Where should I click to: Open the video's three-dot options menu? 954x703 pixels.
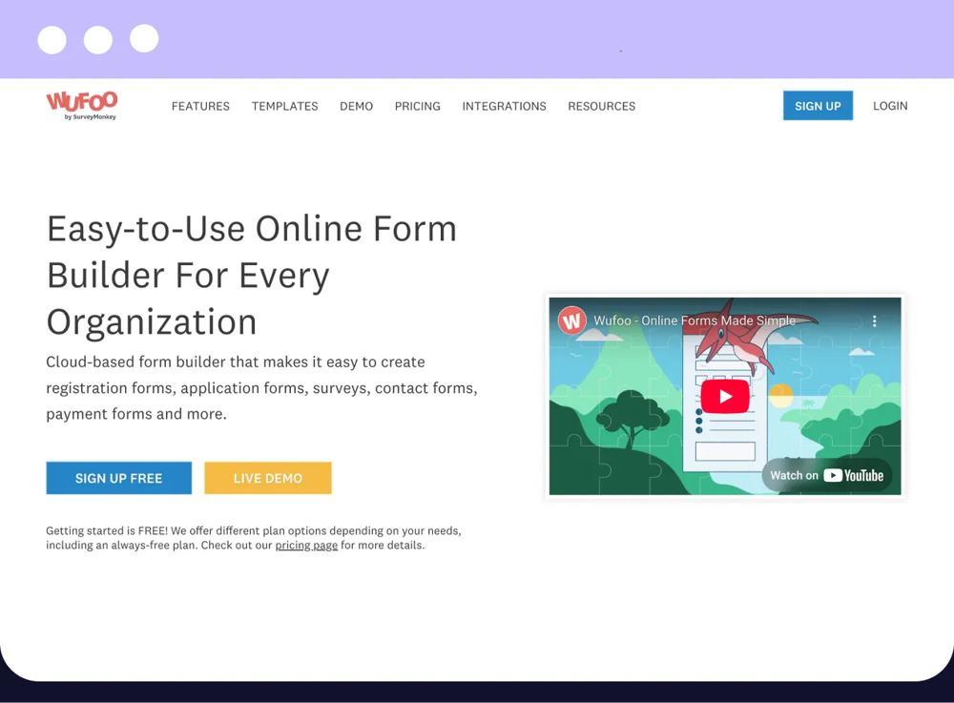point(875,321)
